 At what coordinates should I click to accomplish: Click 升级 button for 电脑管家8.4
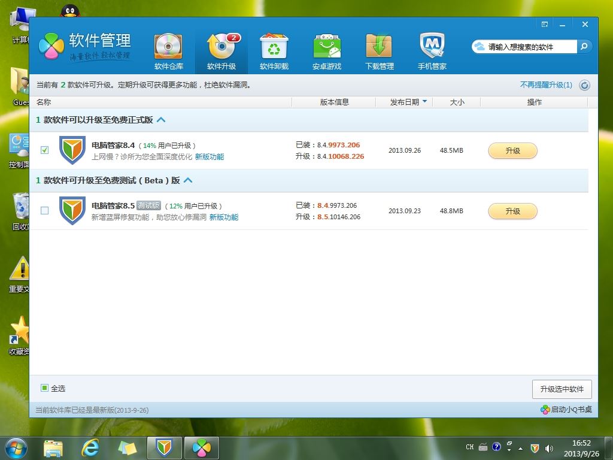(x=512, y=151)
